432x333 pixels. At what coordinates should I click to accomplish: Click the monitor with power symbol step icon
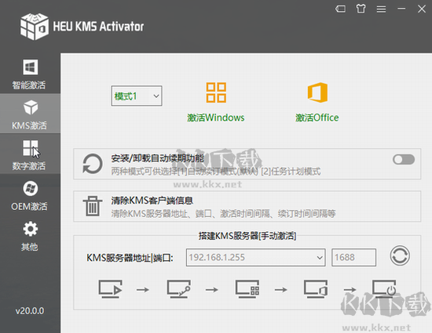[x=384, y=289]
